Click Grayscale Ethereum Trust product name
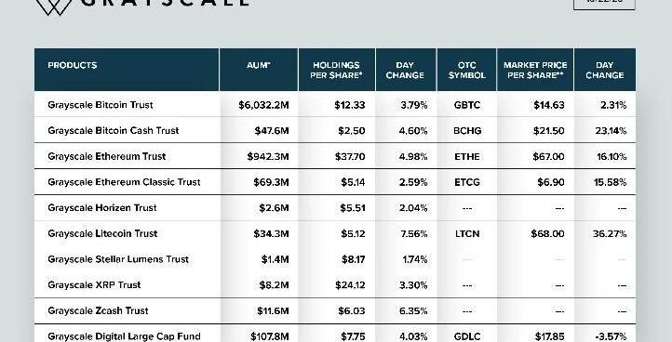672x342 pixels. [x=107, y=156]
